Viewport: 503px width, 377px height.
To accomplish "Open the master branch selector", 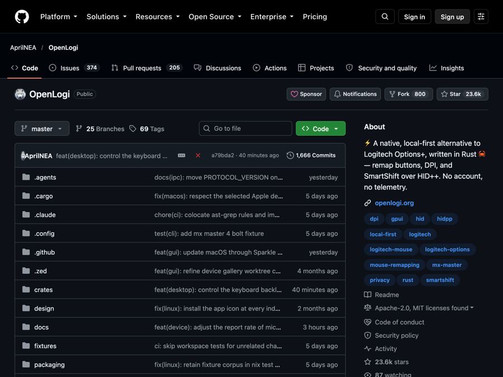I will pos(42,128).
